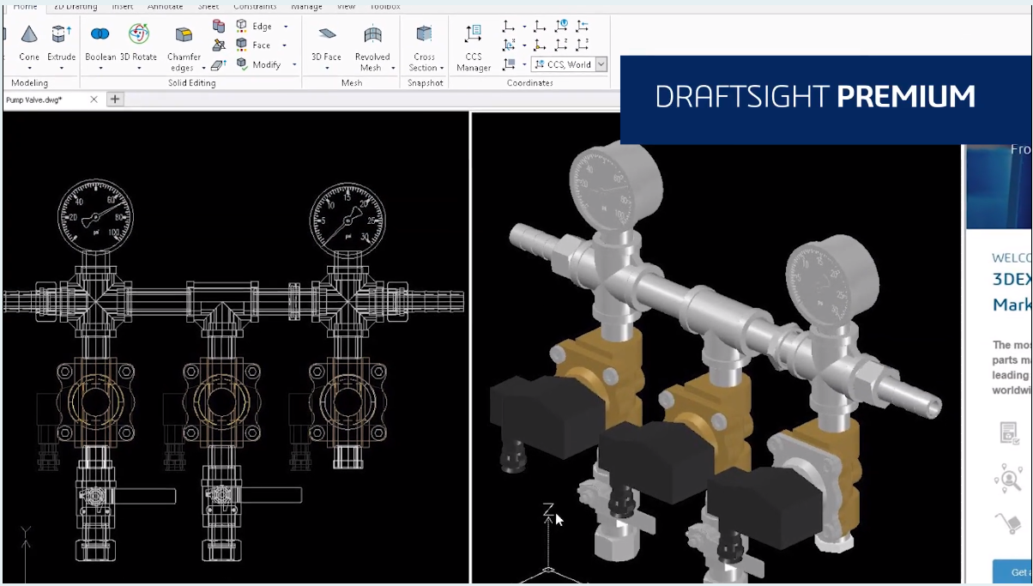Expand the Chamfer edges dropdown arrow
The image size is (1033, 586).
203,69
